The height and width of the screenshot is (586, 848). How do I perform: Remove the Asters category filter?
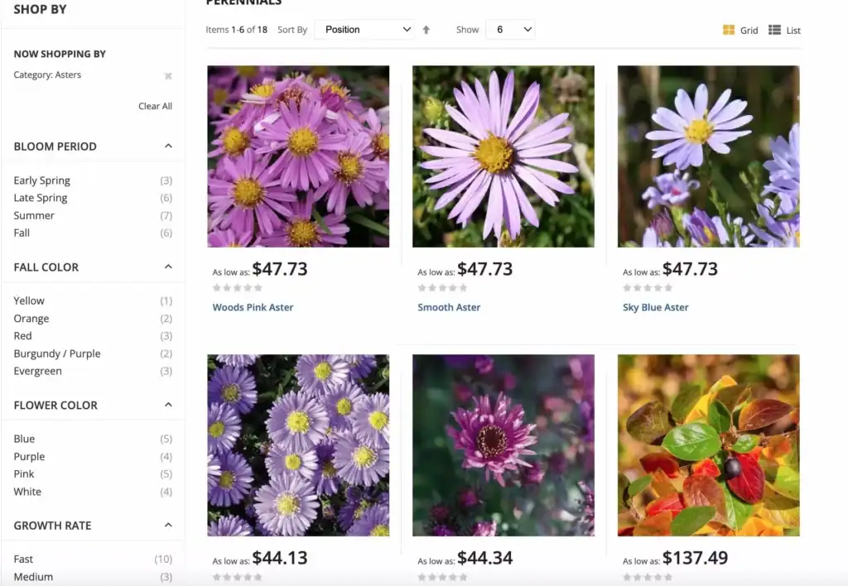click(168, 75)
